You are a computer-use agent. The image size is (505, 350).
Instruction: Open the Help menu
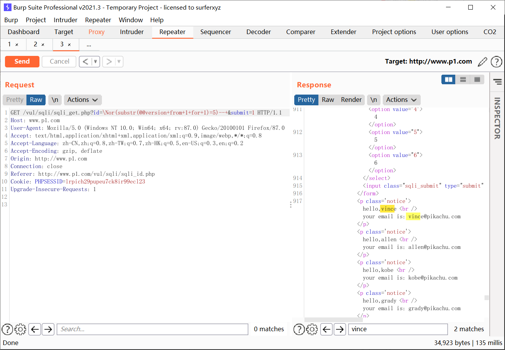(157, 20)
